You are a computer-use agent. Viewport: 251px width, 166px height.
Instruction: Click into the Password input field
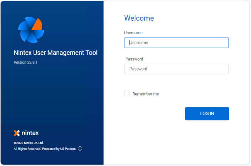point(176,69)
